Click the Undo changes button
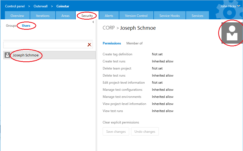 [x=145, y=131]
